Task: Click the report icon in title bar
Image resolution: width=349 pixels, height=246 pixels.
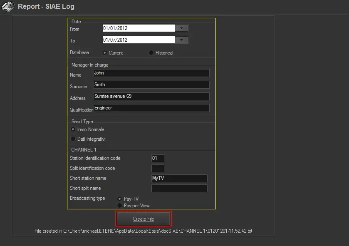Action: pyautogui.click(x=8, y=7)
